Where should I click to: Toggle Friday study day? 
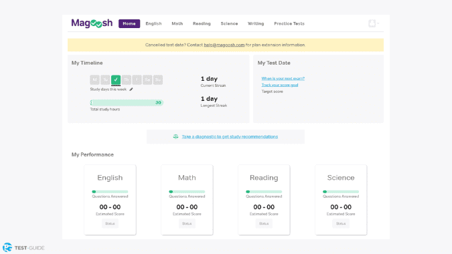coord(137,80)
